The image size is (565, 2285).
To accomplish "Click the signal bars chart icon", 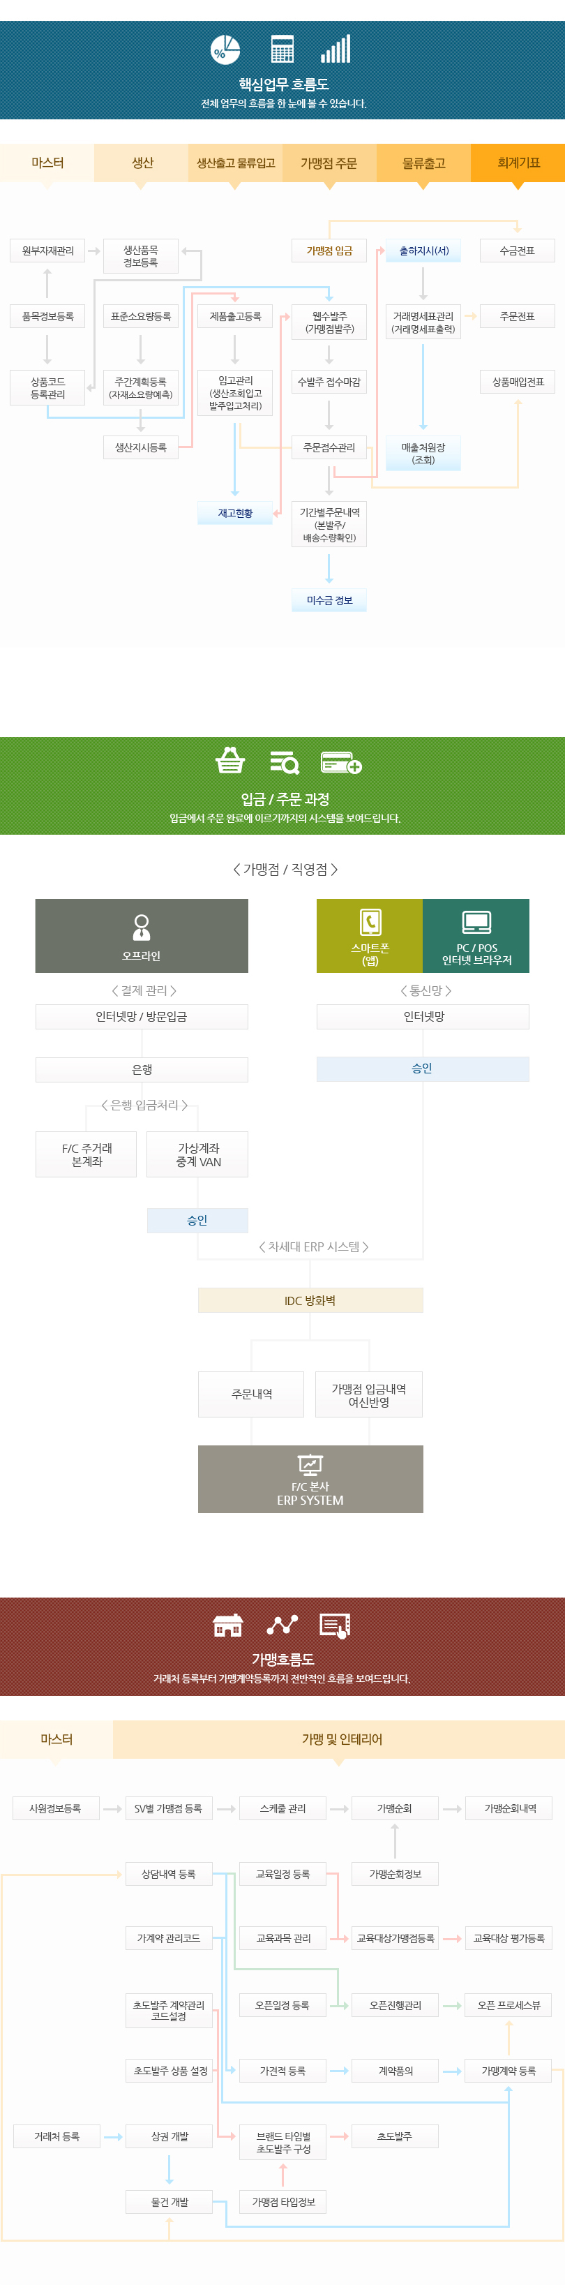I will pos(336,50).
